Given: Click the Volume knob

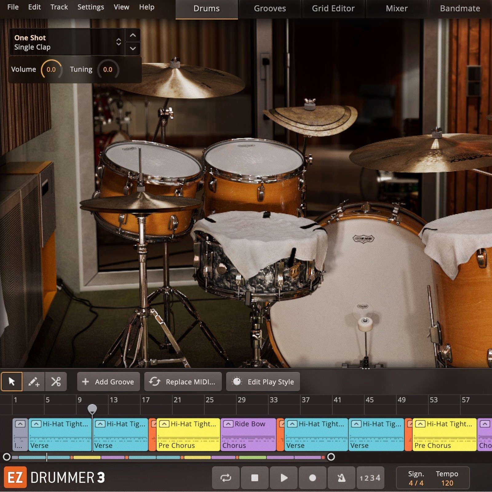Looking at the screenshot, I should point(51,69).
